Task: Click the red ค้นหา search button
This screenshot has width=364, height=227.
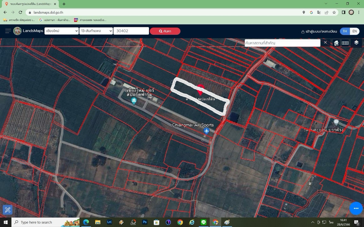Action: [165, 31]
